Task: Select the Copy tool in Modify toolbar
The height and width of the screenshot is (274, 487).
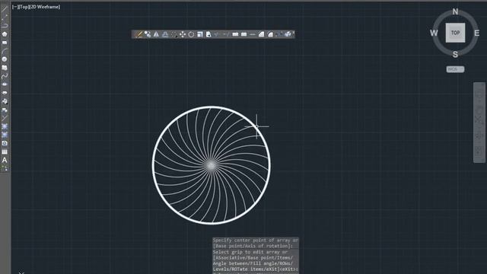Action: coord(148,34)
